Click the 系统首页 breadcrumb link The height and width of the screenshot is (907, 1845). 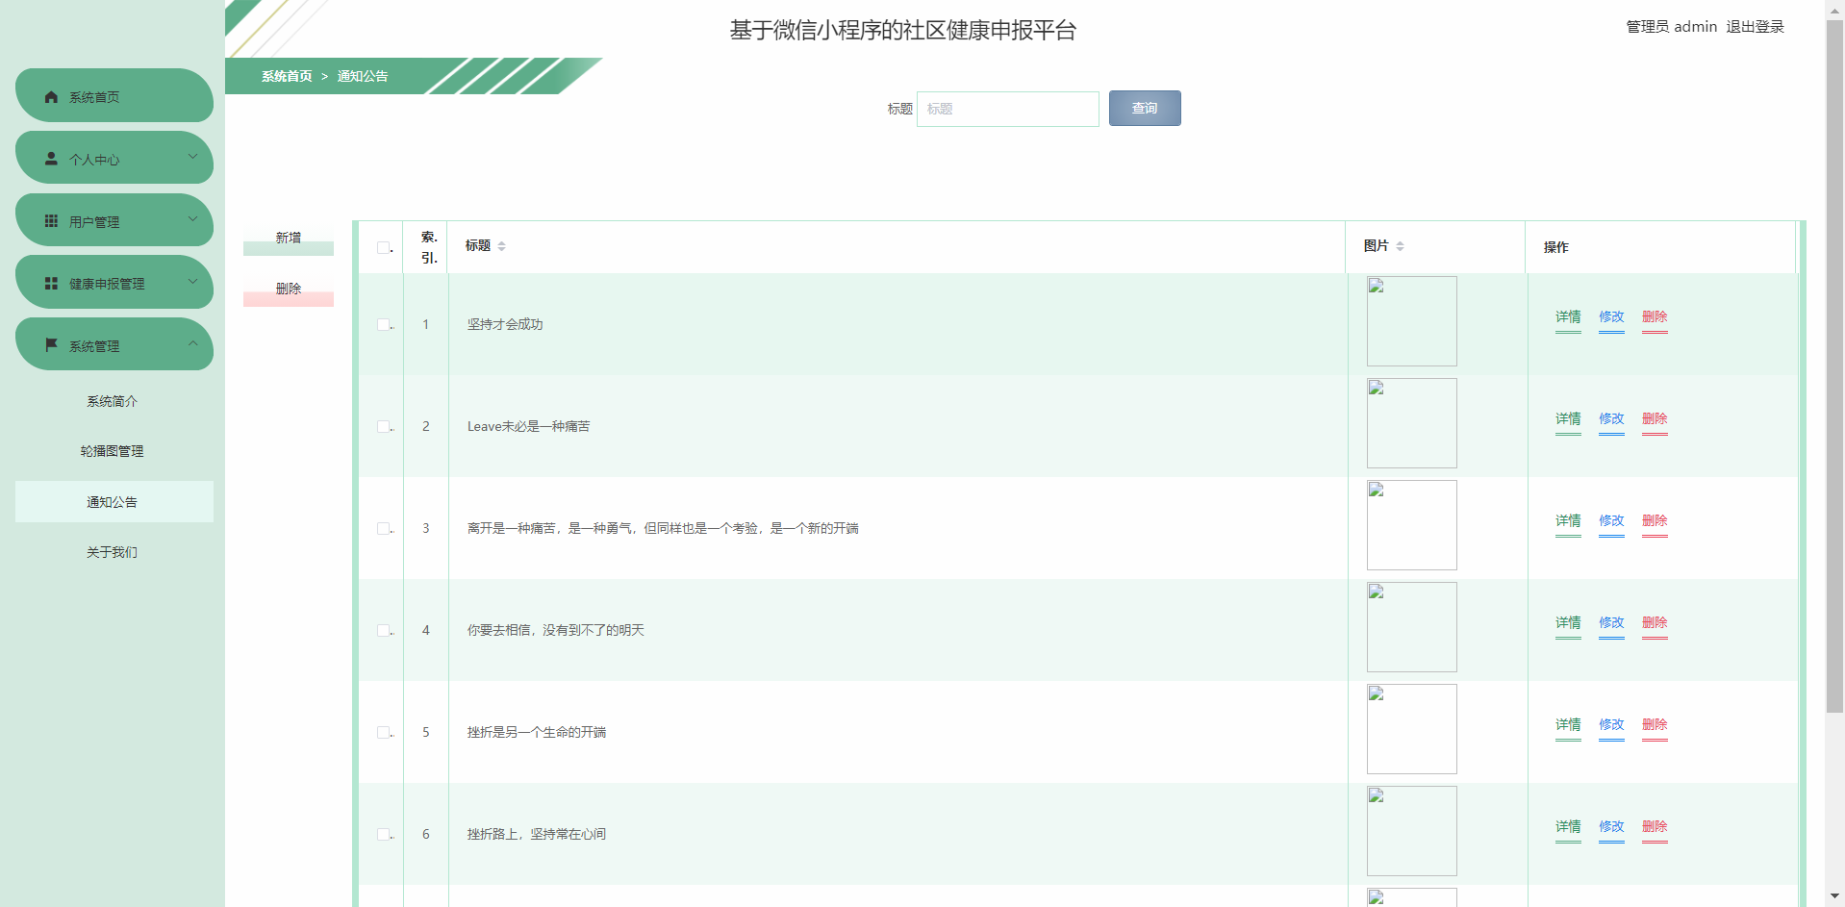click(287, 76)
